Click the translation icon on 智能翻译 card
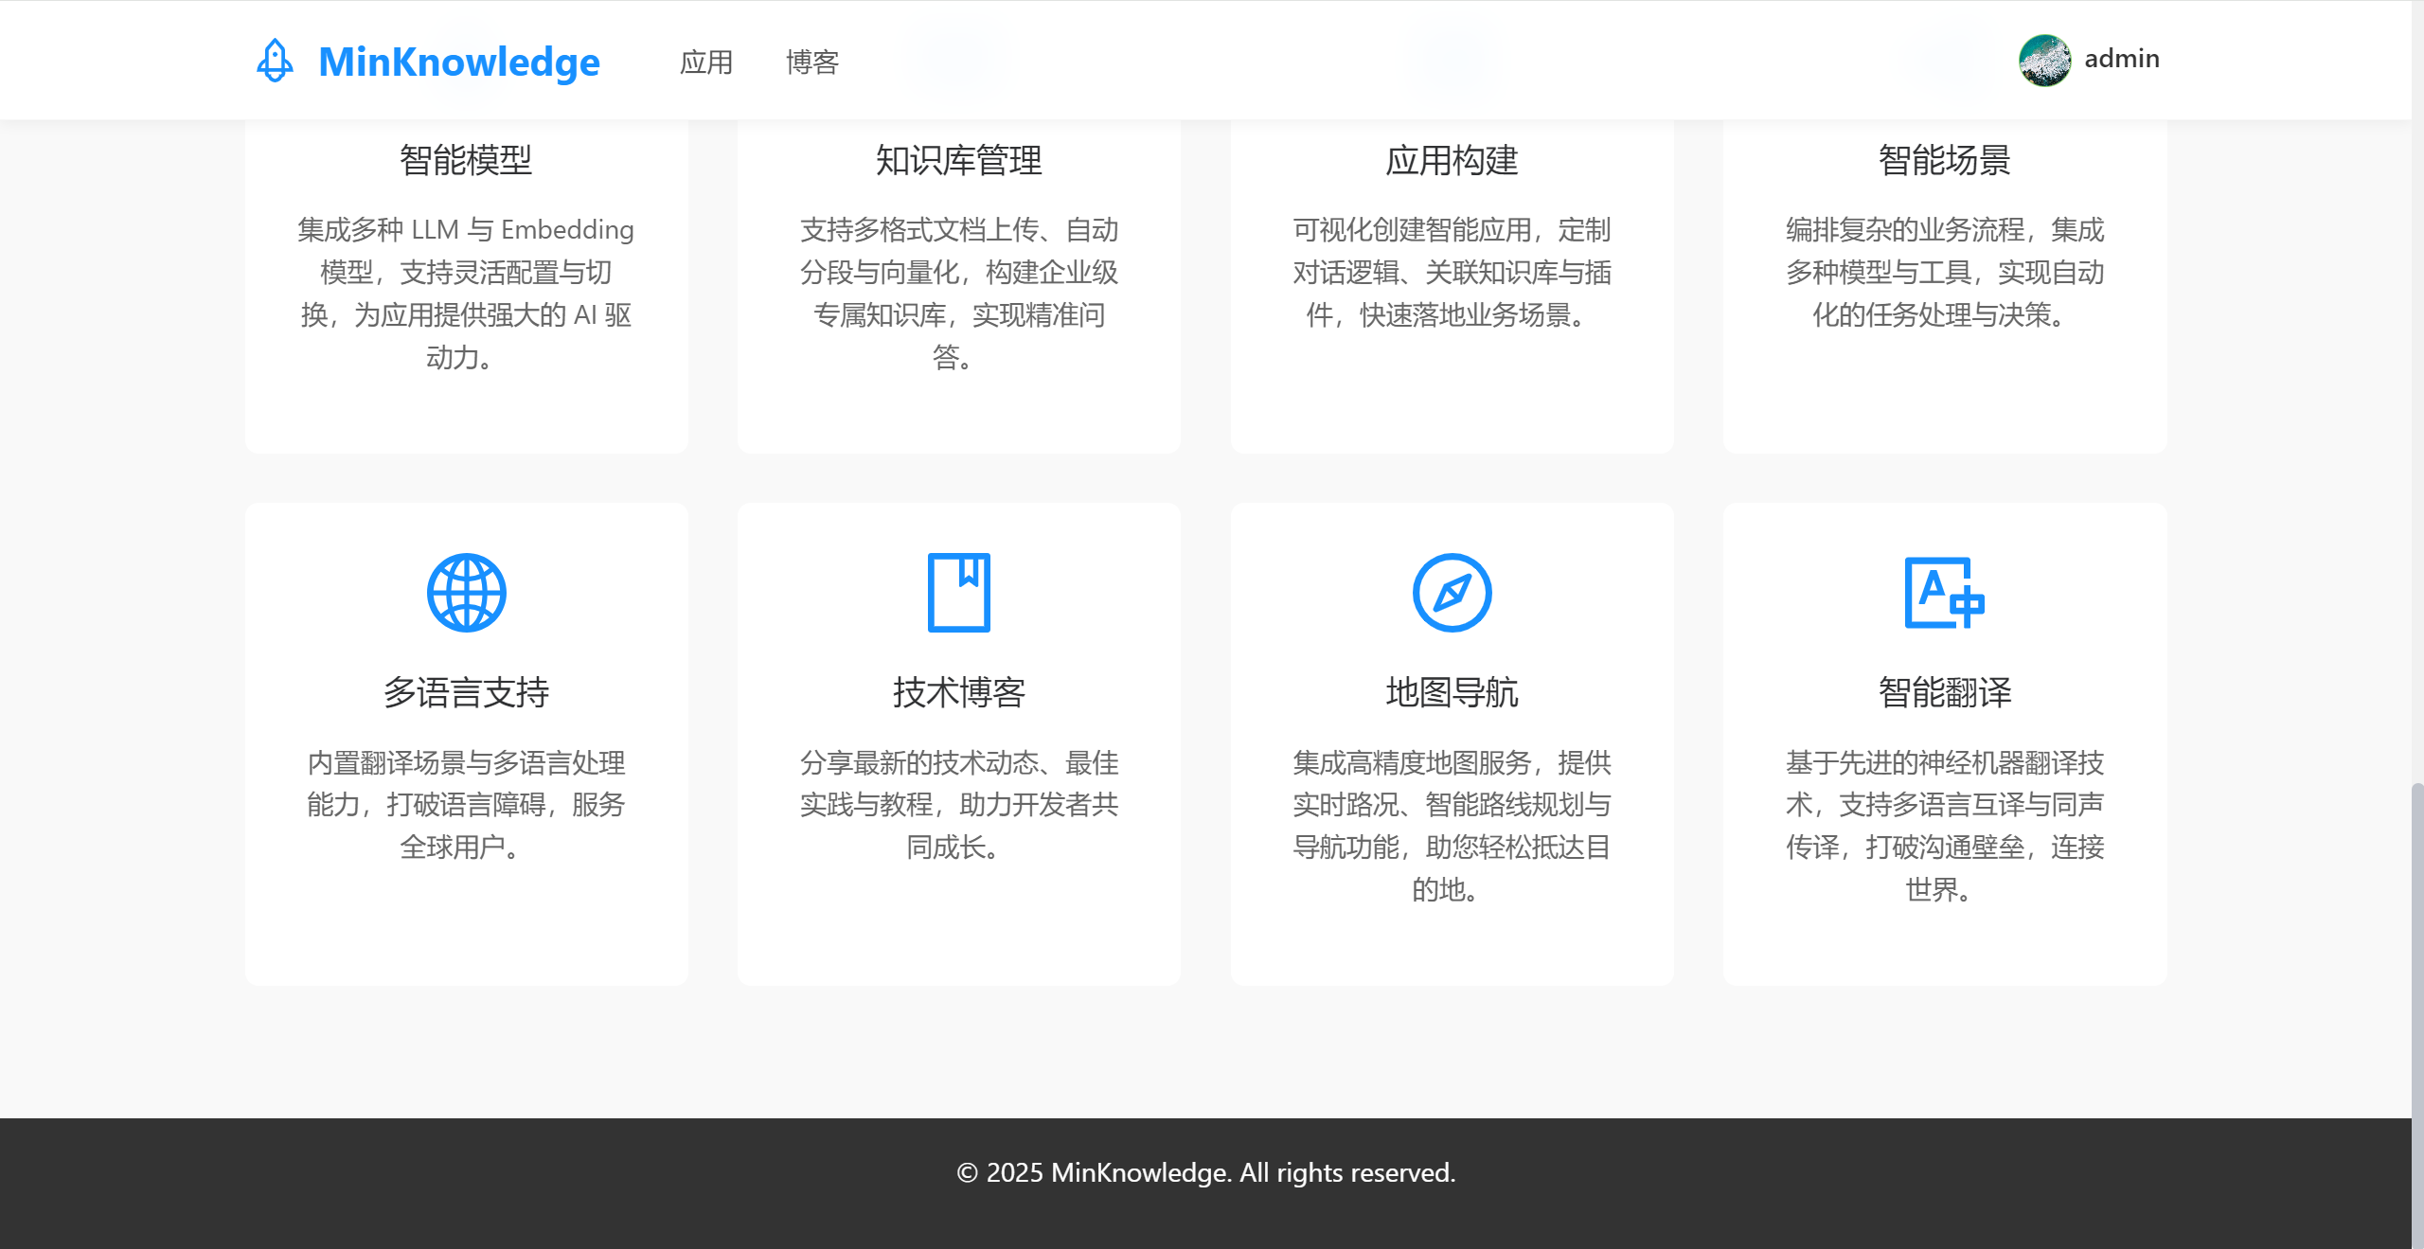 click(x=1944, y=592)
